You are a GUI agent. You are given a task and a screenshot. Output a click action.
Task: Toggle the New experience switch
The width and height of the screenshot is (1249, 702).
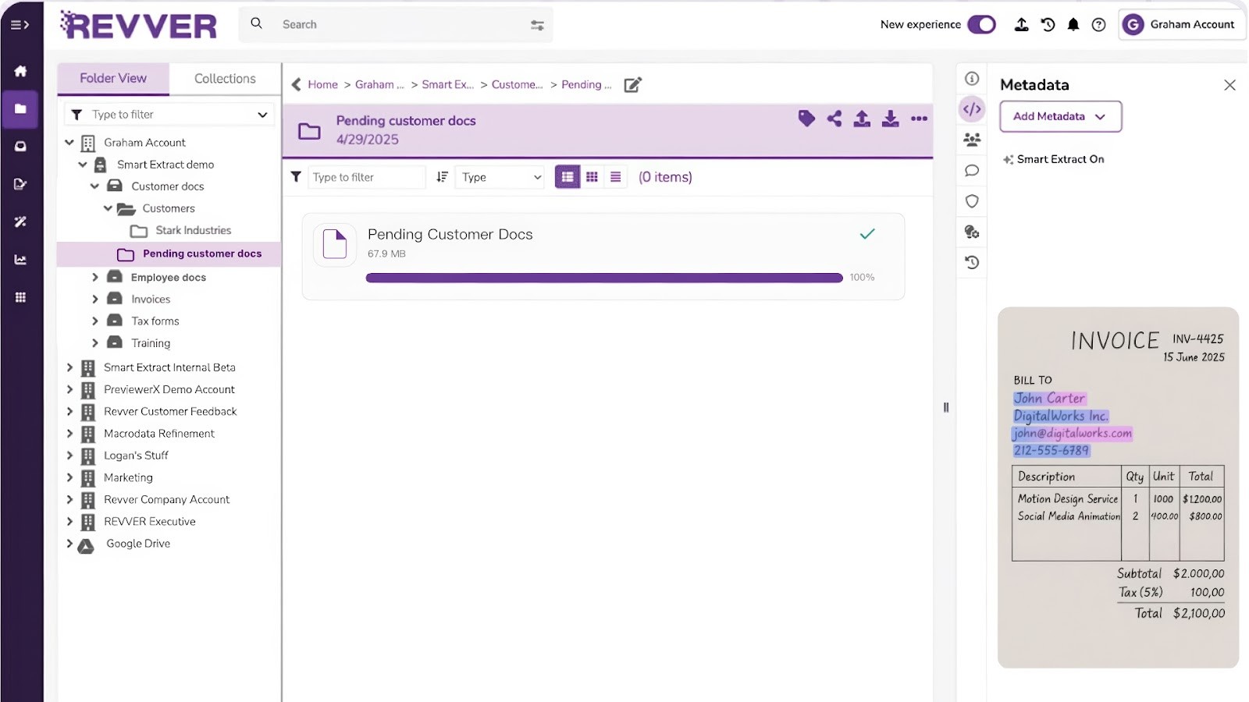[x=982, y=24]
